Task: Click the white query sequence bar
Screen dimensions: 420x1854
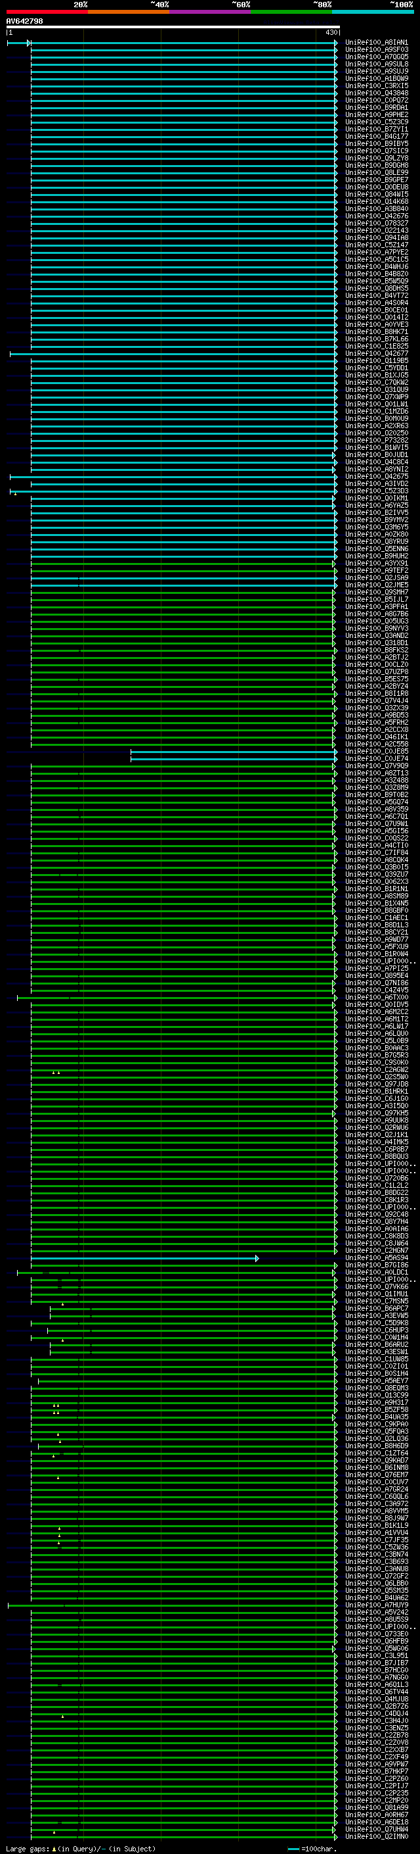Action: (173, 26)
